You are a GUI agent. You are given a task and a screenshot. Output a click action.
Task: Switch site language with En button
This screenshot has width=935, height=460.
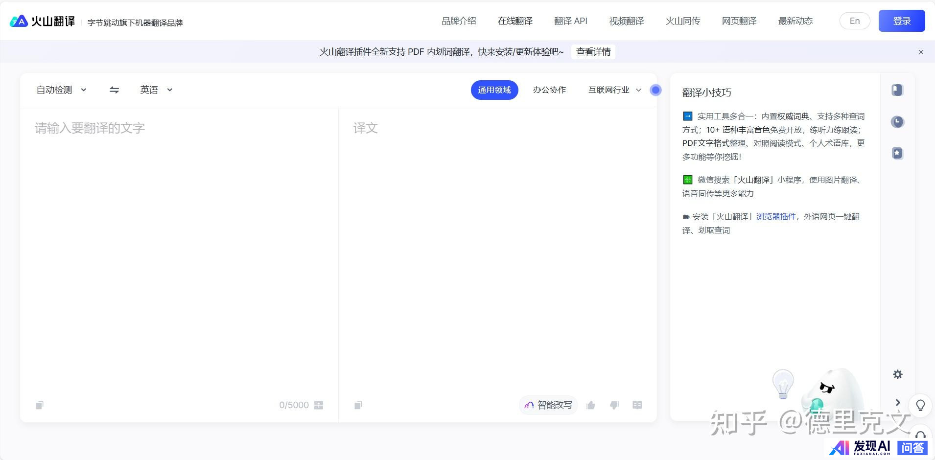[x=855, y=21]
